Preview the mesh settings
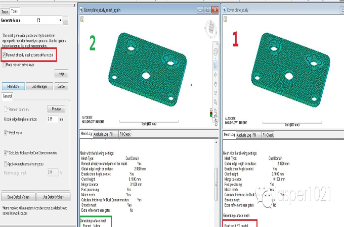344x227 pixels. click(x=56, y=108)
